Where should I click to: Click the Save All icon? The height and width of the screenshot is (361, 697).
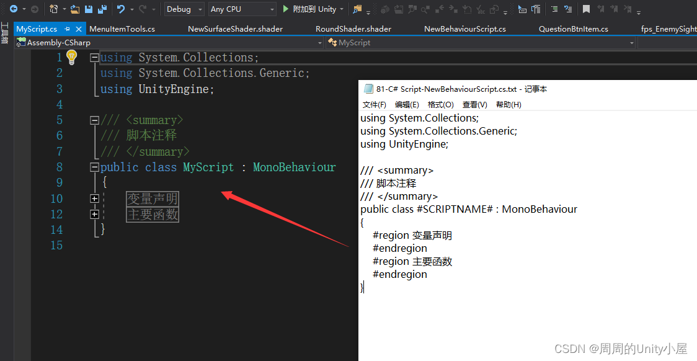(x=102, y=9)
